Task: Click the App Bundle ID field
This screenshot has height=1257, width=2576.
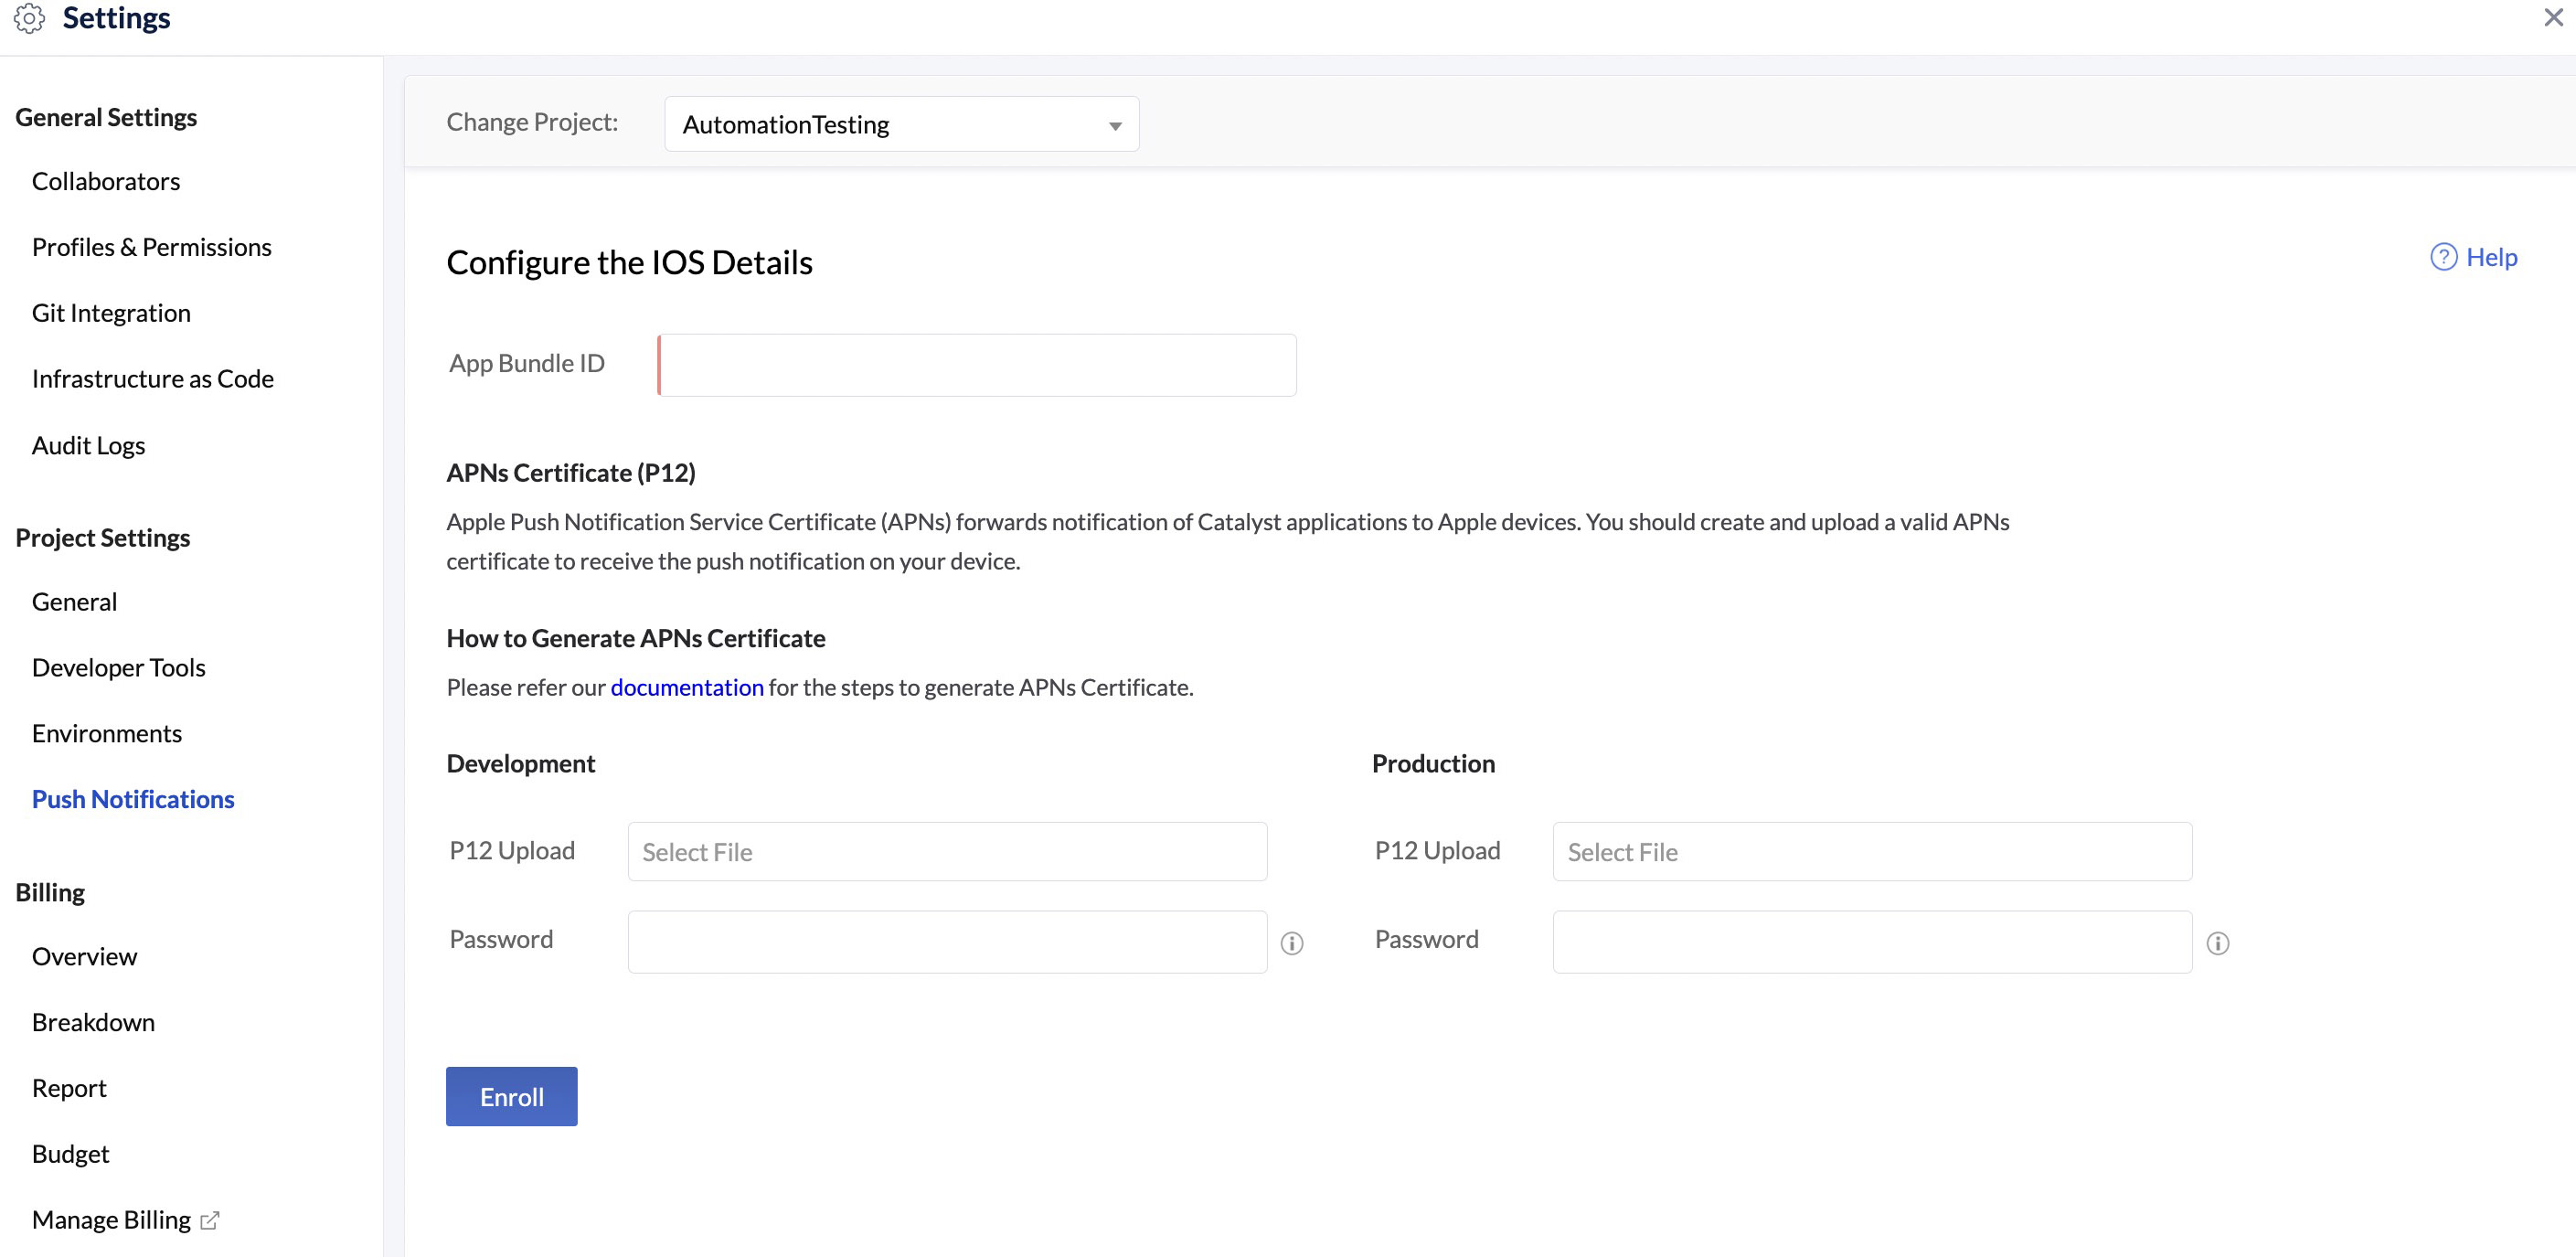Action: 976,365
